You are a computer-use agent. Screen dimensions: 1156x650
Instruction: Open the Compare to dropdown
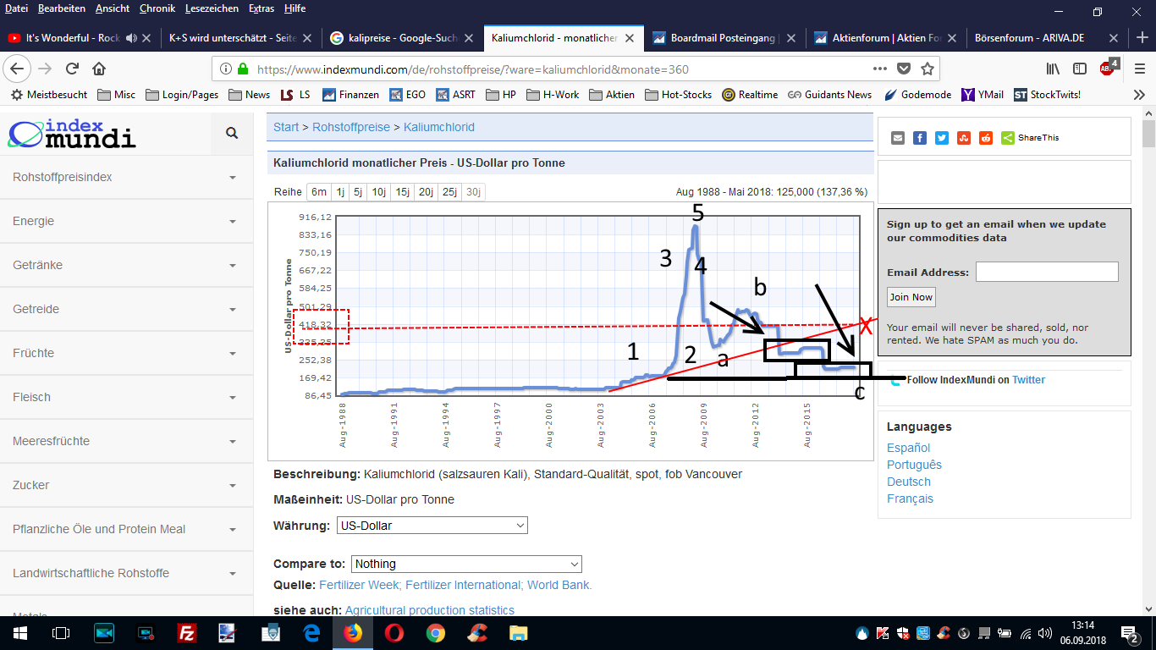click(x=466, y=564)
